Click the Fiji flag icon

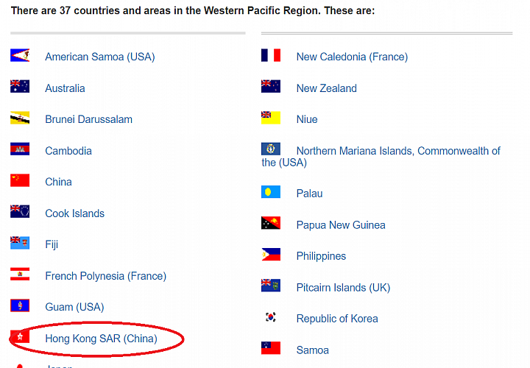[20, 243]
